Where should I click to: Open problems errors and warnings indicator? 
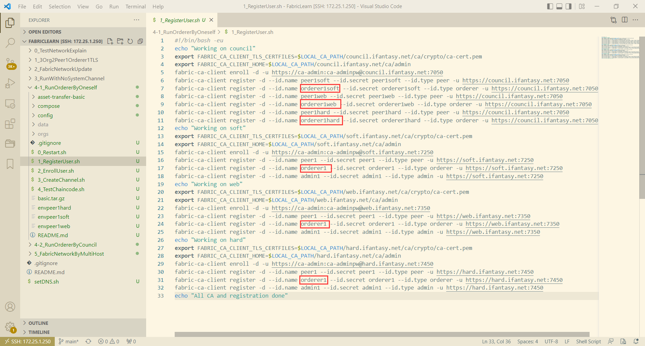click(109, 341)
